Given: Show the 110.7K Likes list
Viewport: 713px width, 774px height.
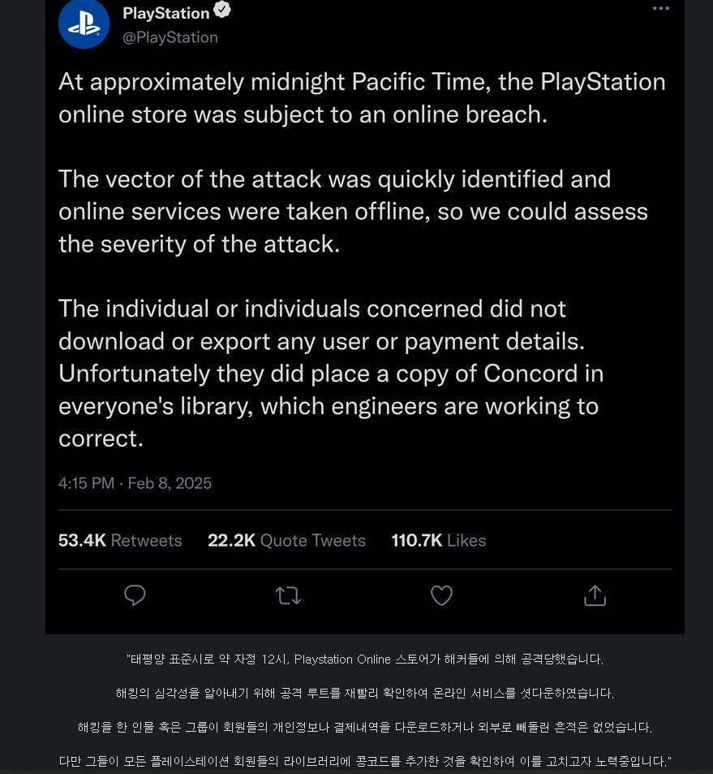Looking at the screenshot, I should [x=439, y=540].
